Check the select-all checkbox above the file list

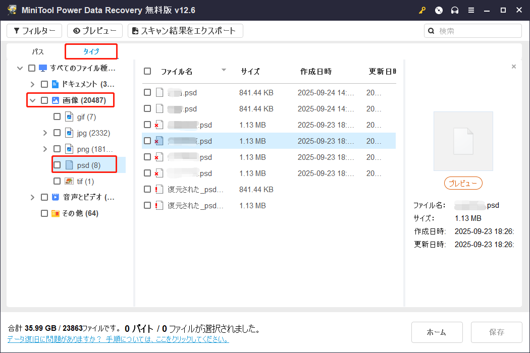(x=147, y=71)
